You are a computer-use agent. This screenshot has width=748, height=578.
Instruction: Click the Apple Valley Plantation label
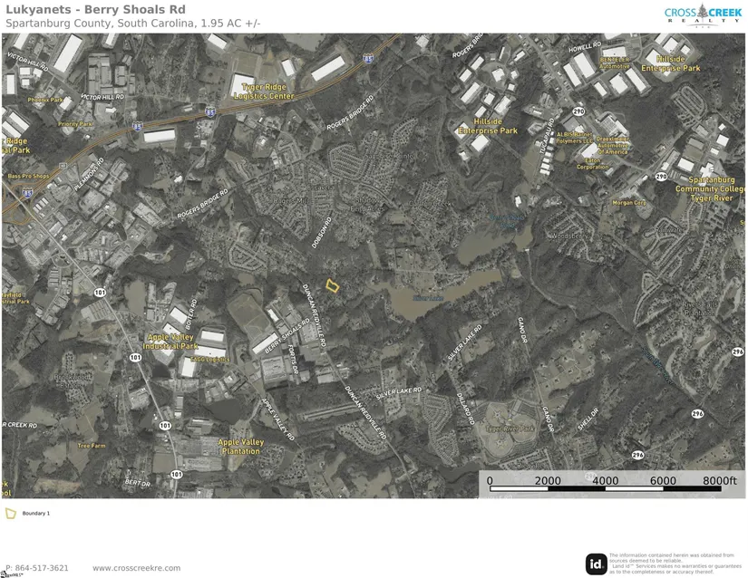[240, 446]
